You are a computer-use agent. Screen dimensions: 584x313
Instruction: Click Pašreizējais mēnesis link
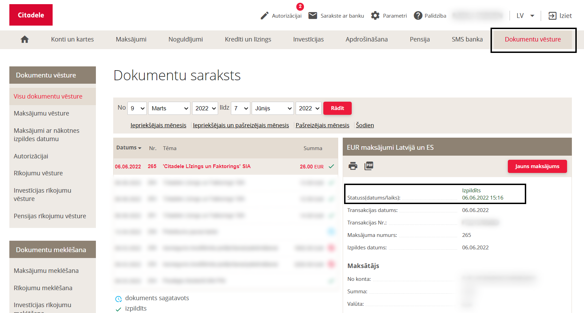pyautogui.click(x=322, y=125)
